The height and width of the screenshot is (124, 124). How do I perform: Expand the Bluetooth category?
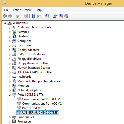[10, 37]
